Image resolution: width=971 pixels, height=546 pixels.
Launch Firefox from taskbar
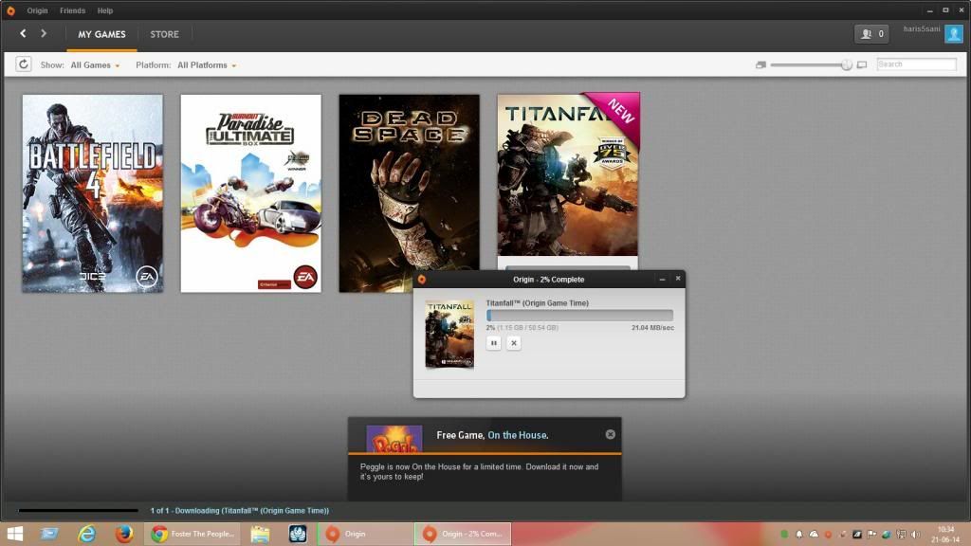click(x=124, y=534)
